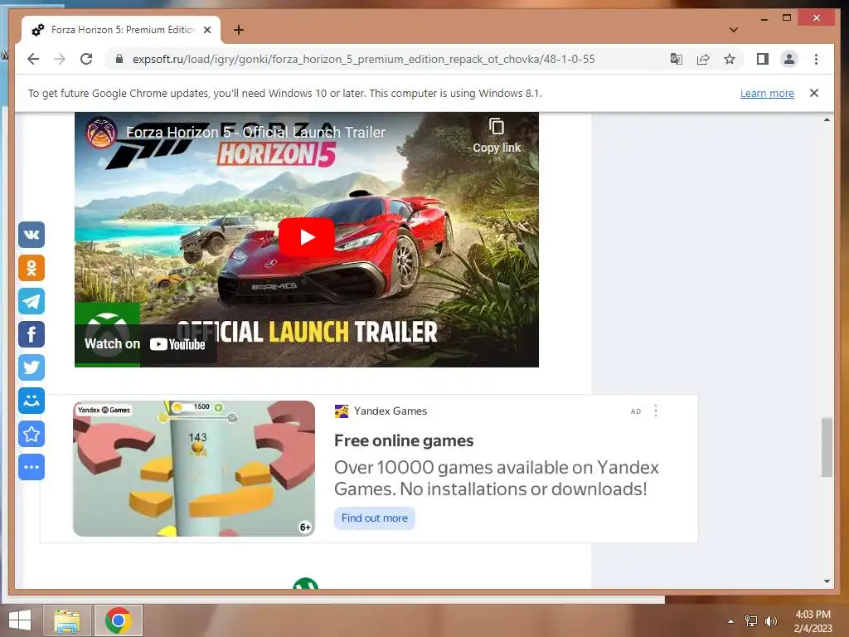Go back to previous page
This screenshot has height=637, width=849.
point(33,59)
